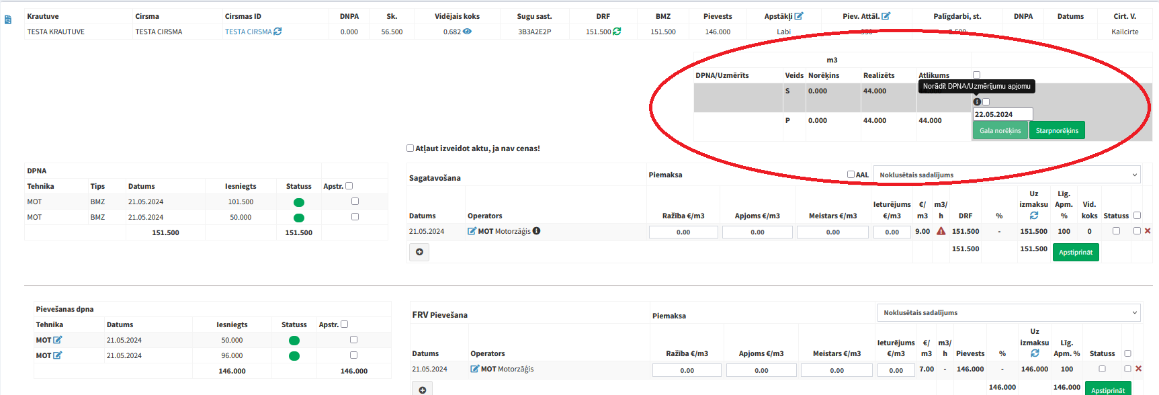This screenshot has width=1159, height=395.
Task: Click the edit icon beside Apstākļi header
Action: [799, 16]
